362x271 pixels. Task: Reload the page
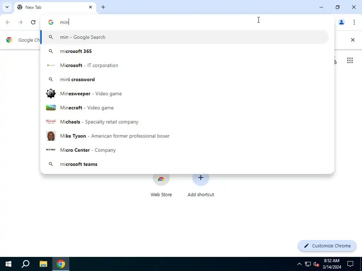pyautogui.click(x=33, y=22)
